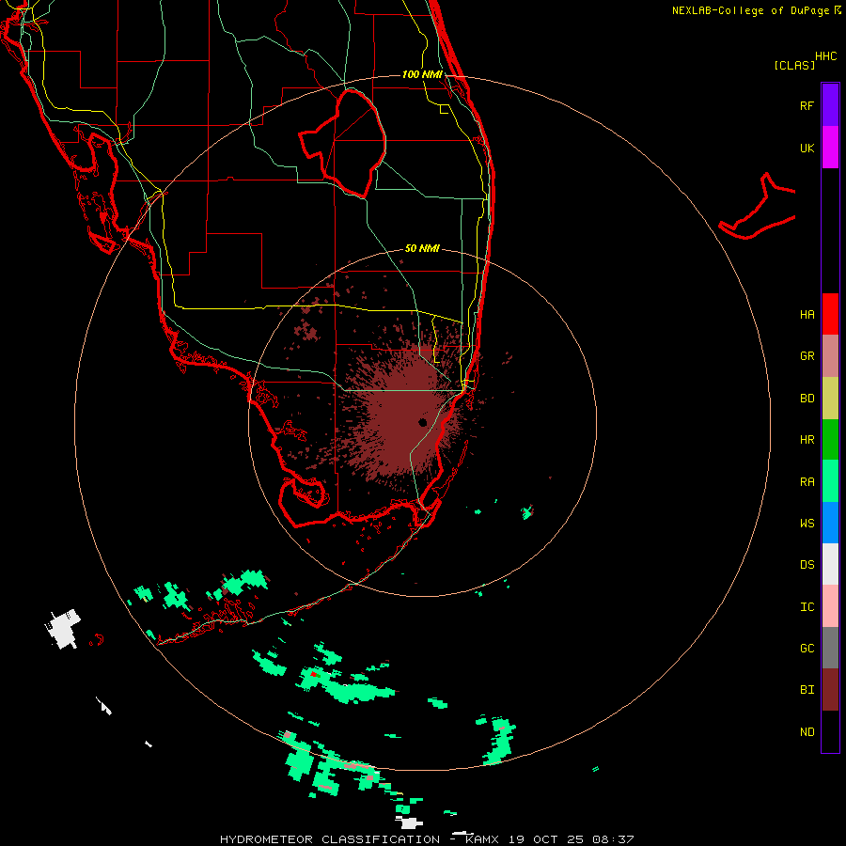Pick the dark green HR legend swatch

tap(830, 440)
